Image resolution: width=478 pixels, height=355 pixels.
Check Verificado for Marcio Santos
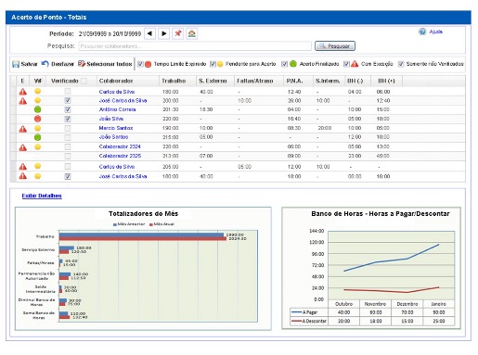coord(68,128)
